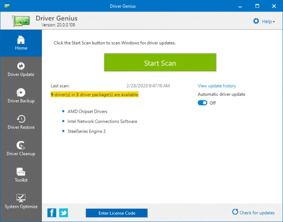
Task: Click the highlighted 9 driver(s) available notice
Action: tap(95, 95)
